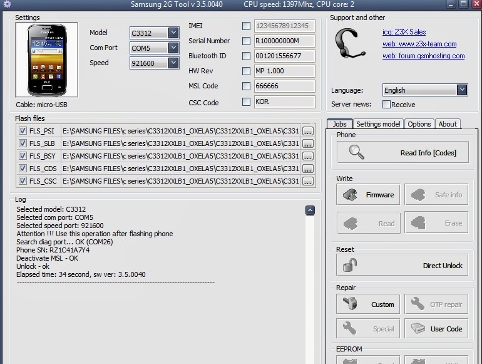Enable the CSC Code checkbox
Image resolution: width=482 pixels, height=364 pixels.
point(246,101)
